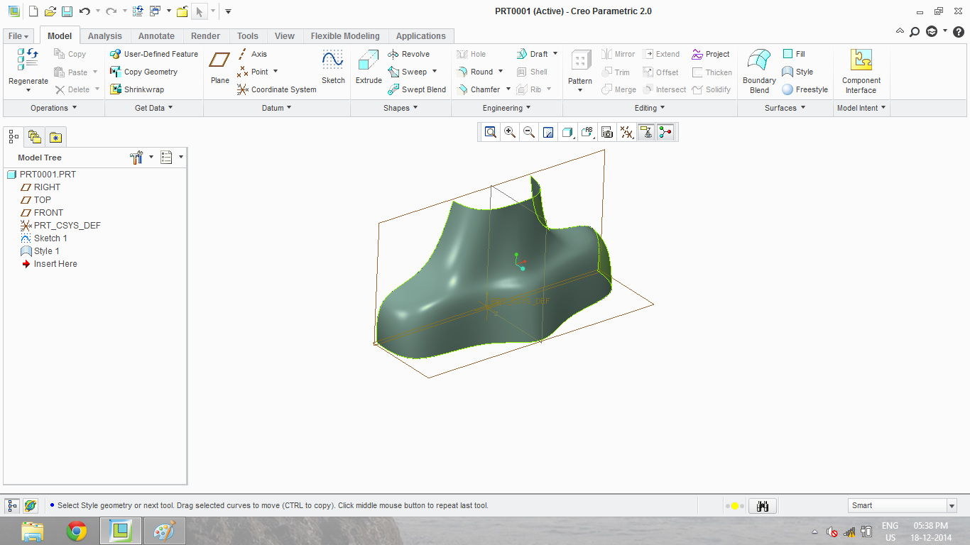Open Chrome from Windows taskbar
Image resolution: width=970 pixels, height=545 pixels.
[77, 531]
